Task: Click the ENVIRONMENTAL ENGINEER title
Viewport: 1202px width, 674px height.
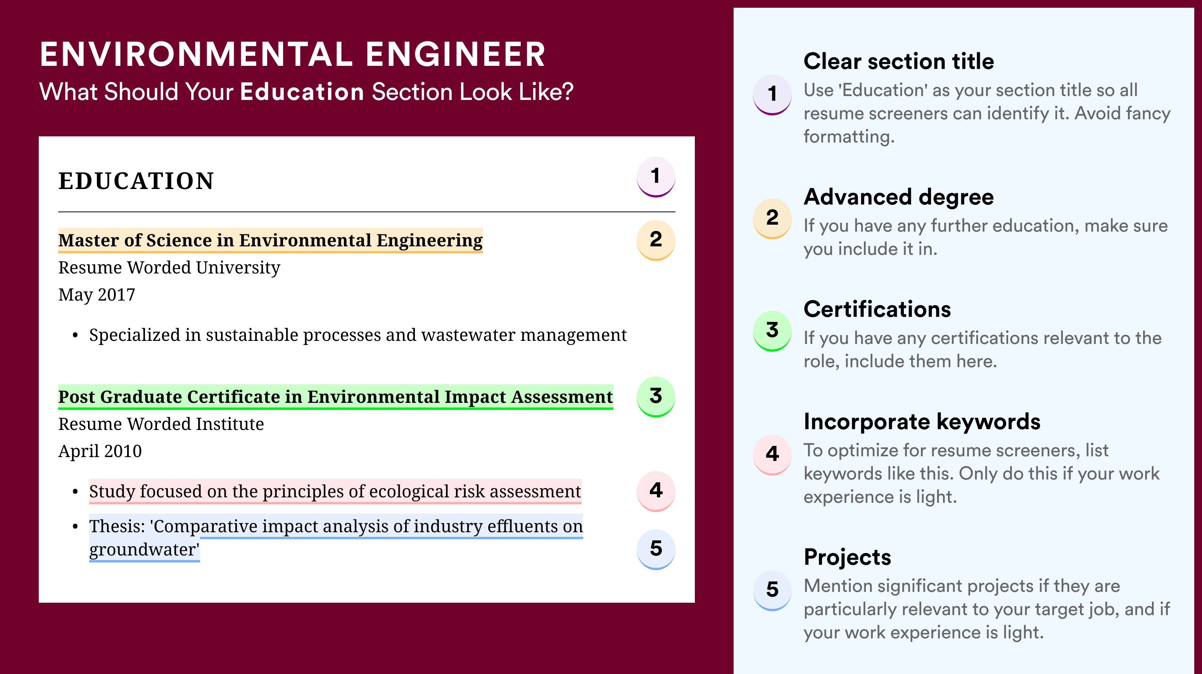Action: (x=293, y=55)
